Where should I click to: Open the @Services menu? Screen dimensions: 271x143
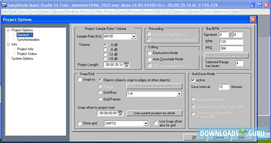click(x=222, y=12)
